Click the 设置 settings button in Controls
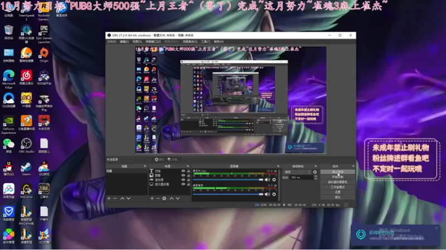Viewport: 446px width, 250px height. (x=338, y=192)
